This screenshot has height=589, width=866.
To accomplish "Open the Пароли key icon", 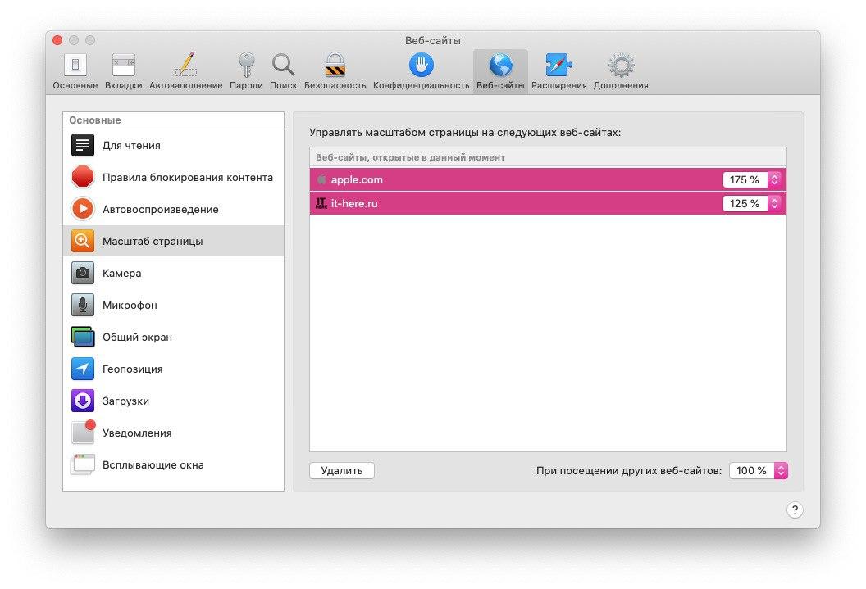I will point(246,66).
